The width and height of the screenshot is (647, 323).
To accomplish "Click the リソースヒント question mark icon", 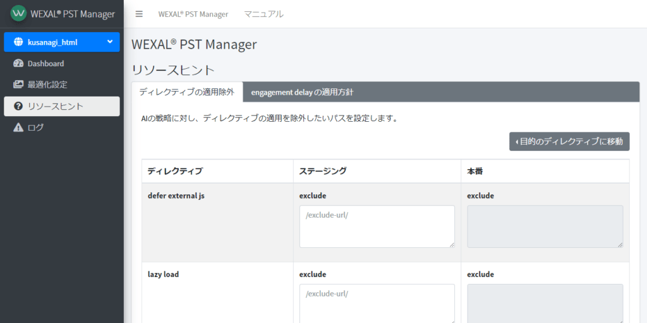I will pyautogui.click(x=18, y=106).
